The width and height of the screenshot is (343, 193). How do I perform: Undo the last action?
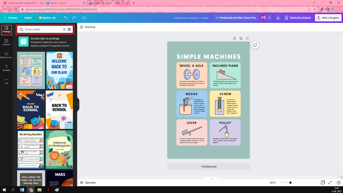point(66,18)
